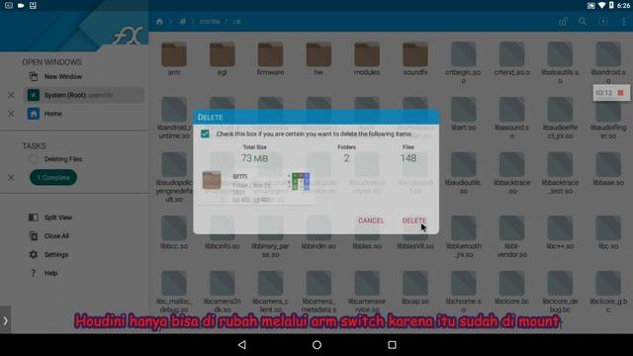
Task: Open the overflow menu icon
Action: click(x=624, y=22)
